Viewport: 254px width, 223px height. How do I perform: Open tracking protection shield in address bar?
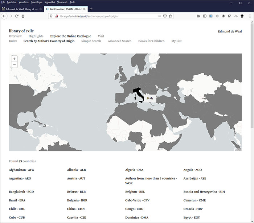[51, 16]
